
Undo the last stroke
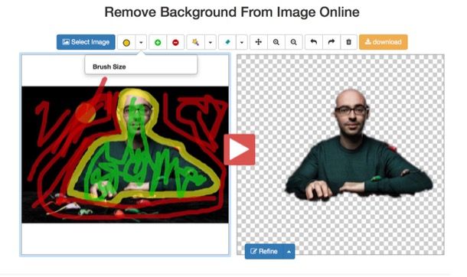click(x=314, y=42)
